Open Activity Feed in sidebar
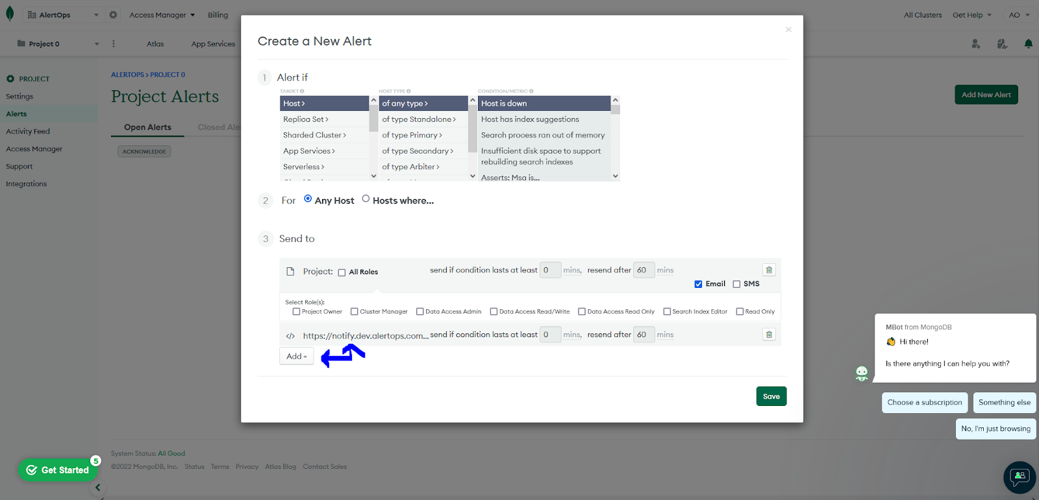 [x=28, y=132]
